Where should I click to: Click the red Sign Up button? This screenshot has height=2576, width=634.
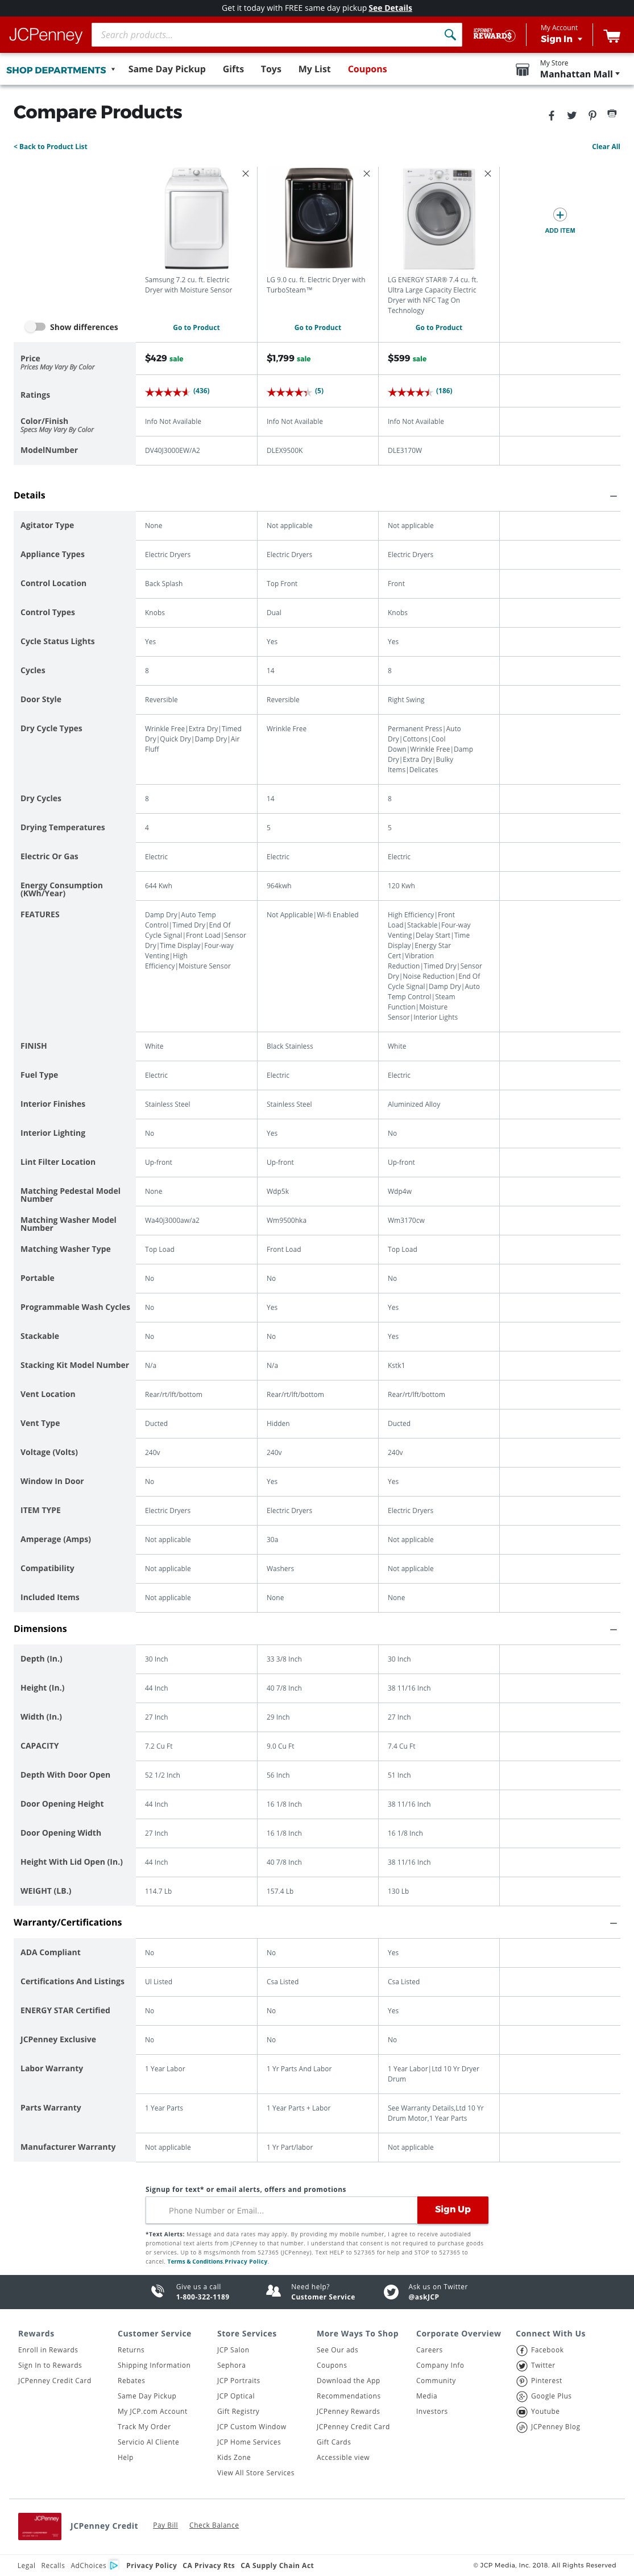(x=452, y=2209)
